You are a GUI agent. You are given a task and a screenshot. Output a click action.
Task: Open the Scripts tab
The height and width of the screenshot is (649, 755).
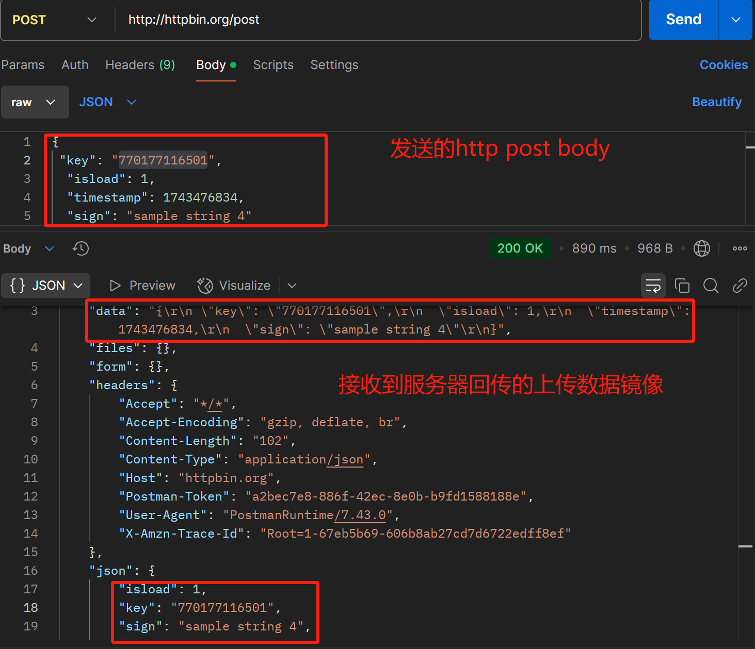[273, 65]
